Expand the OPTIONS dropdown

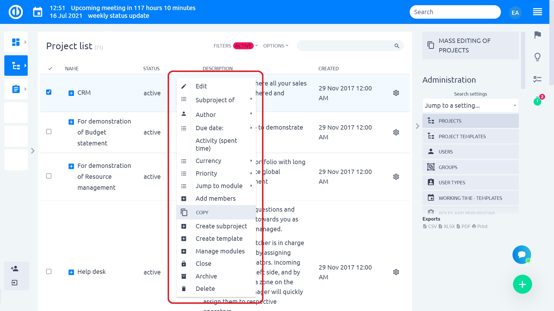(276, 46)
